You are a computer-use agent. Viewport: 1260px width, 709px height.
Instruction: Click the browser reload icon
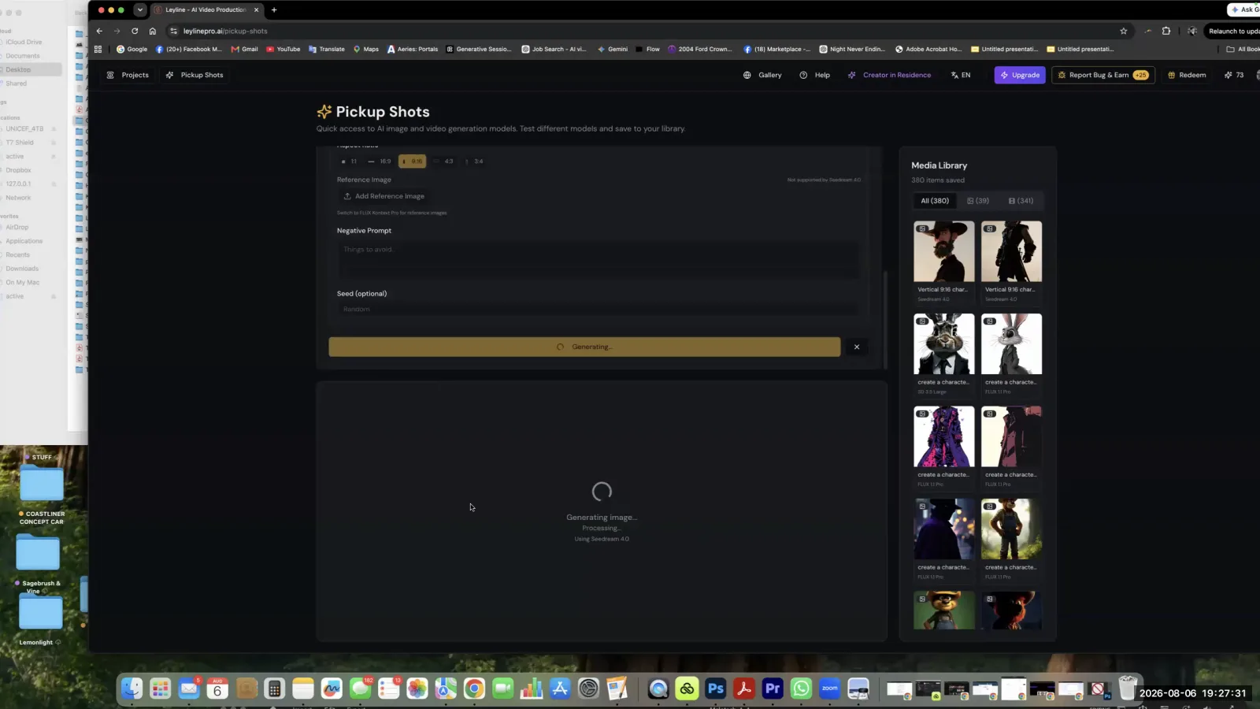coord(135,31)
